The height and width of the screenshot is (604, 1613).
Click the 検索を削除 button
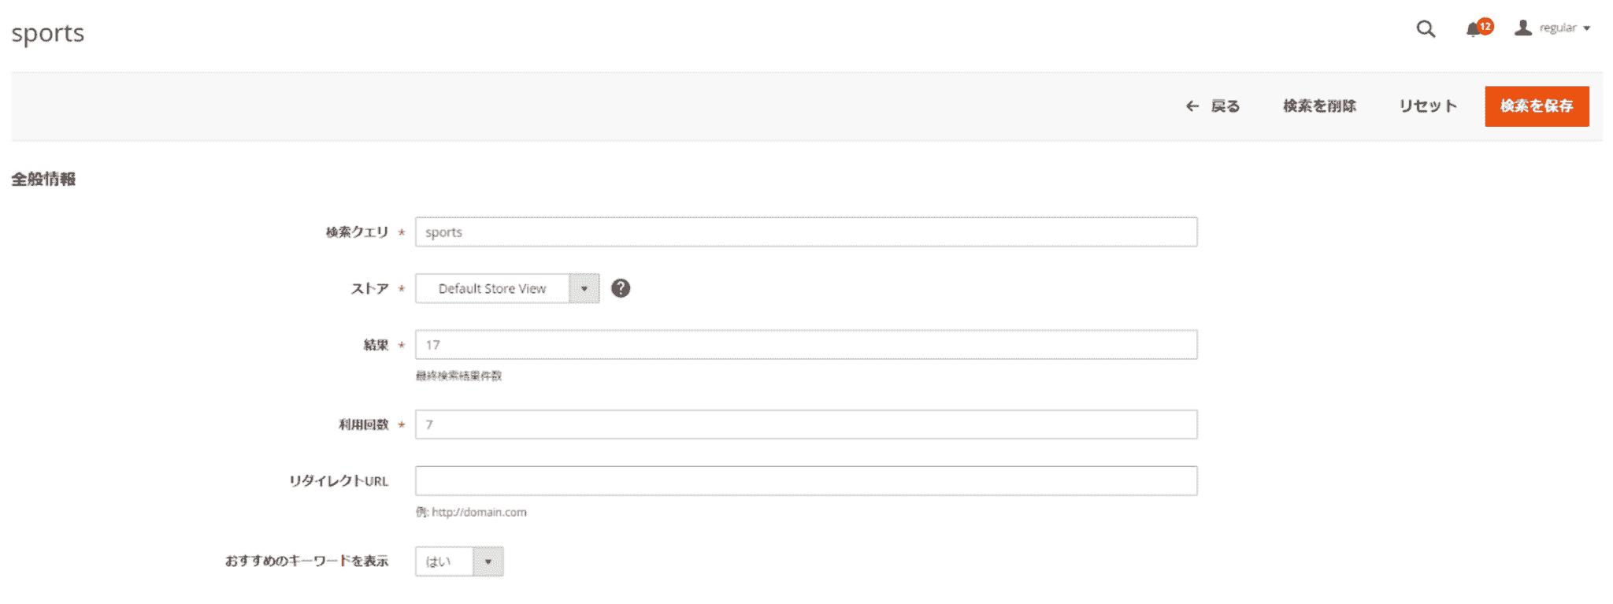pyautogui.click(x=1319, y=106)
